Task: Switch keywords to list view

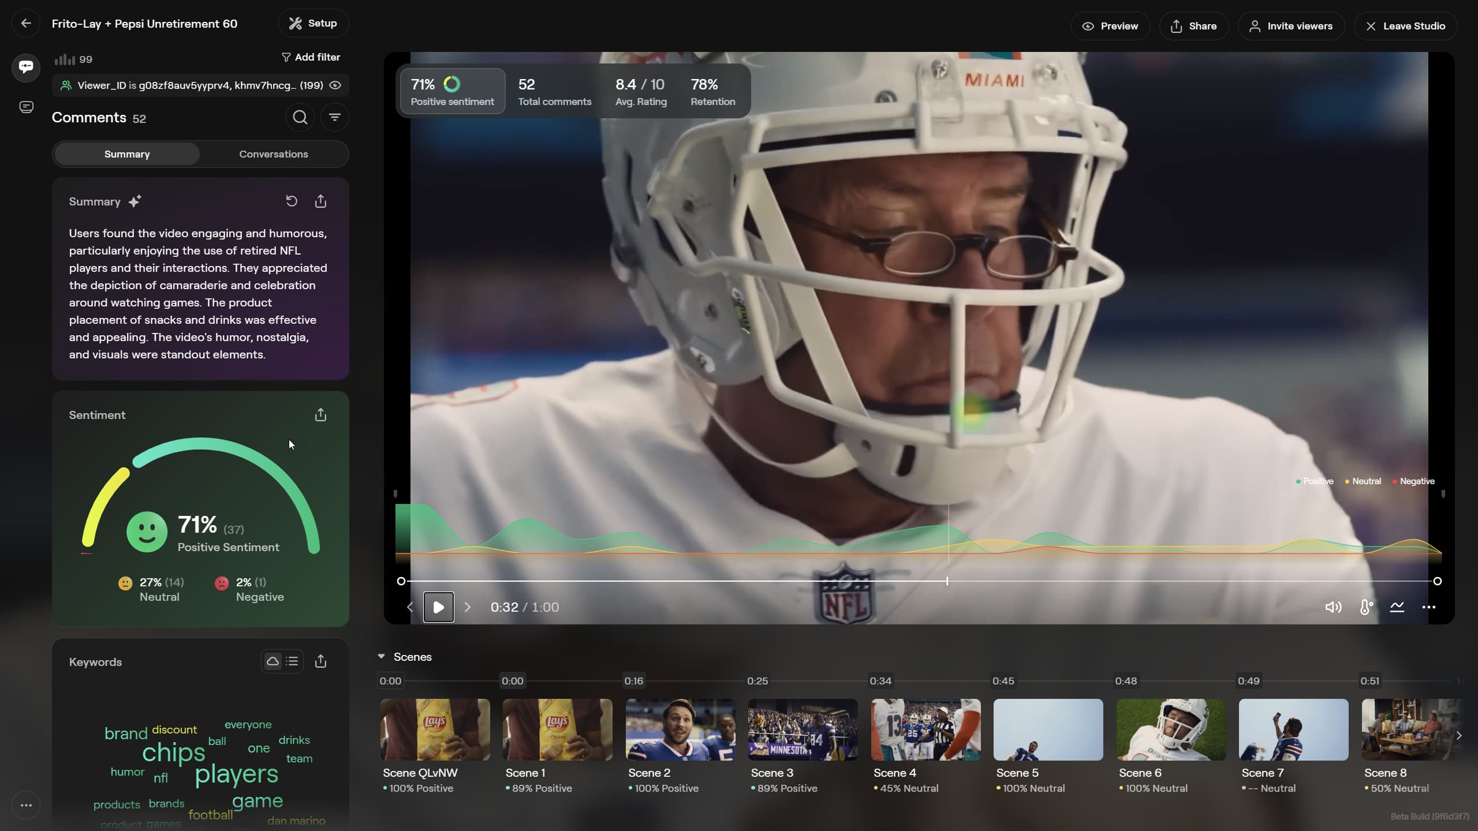Action: (x=292, y=661)
